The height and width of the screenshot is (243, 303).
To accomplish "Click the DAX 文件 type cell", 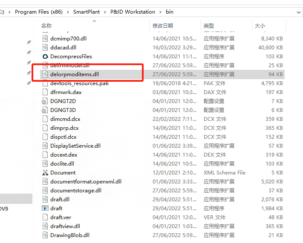I will coord(215,92).
